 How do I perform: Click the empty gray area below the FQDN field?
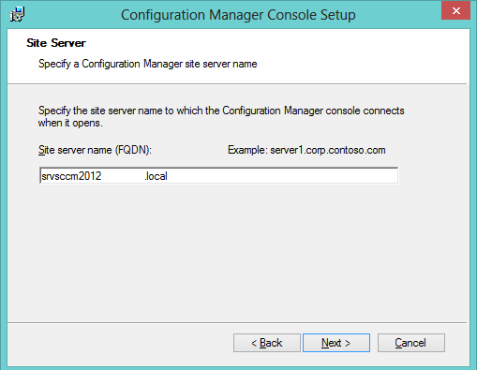[x=237, y=253]
